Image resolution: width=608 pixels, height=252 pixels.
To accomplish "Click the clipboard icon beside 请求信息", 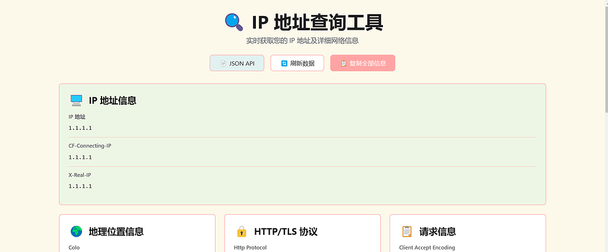I will click(407, 231).
